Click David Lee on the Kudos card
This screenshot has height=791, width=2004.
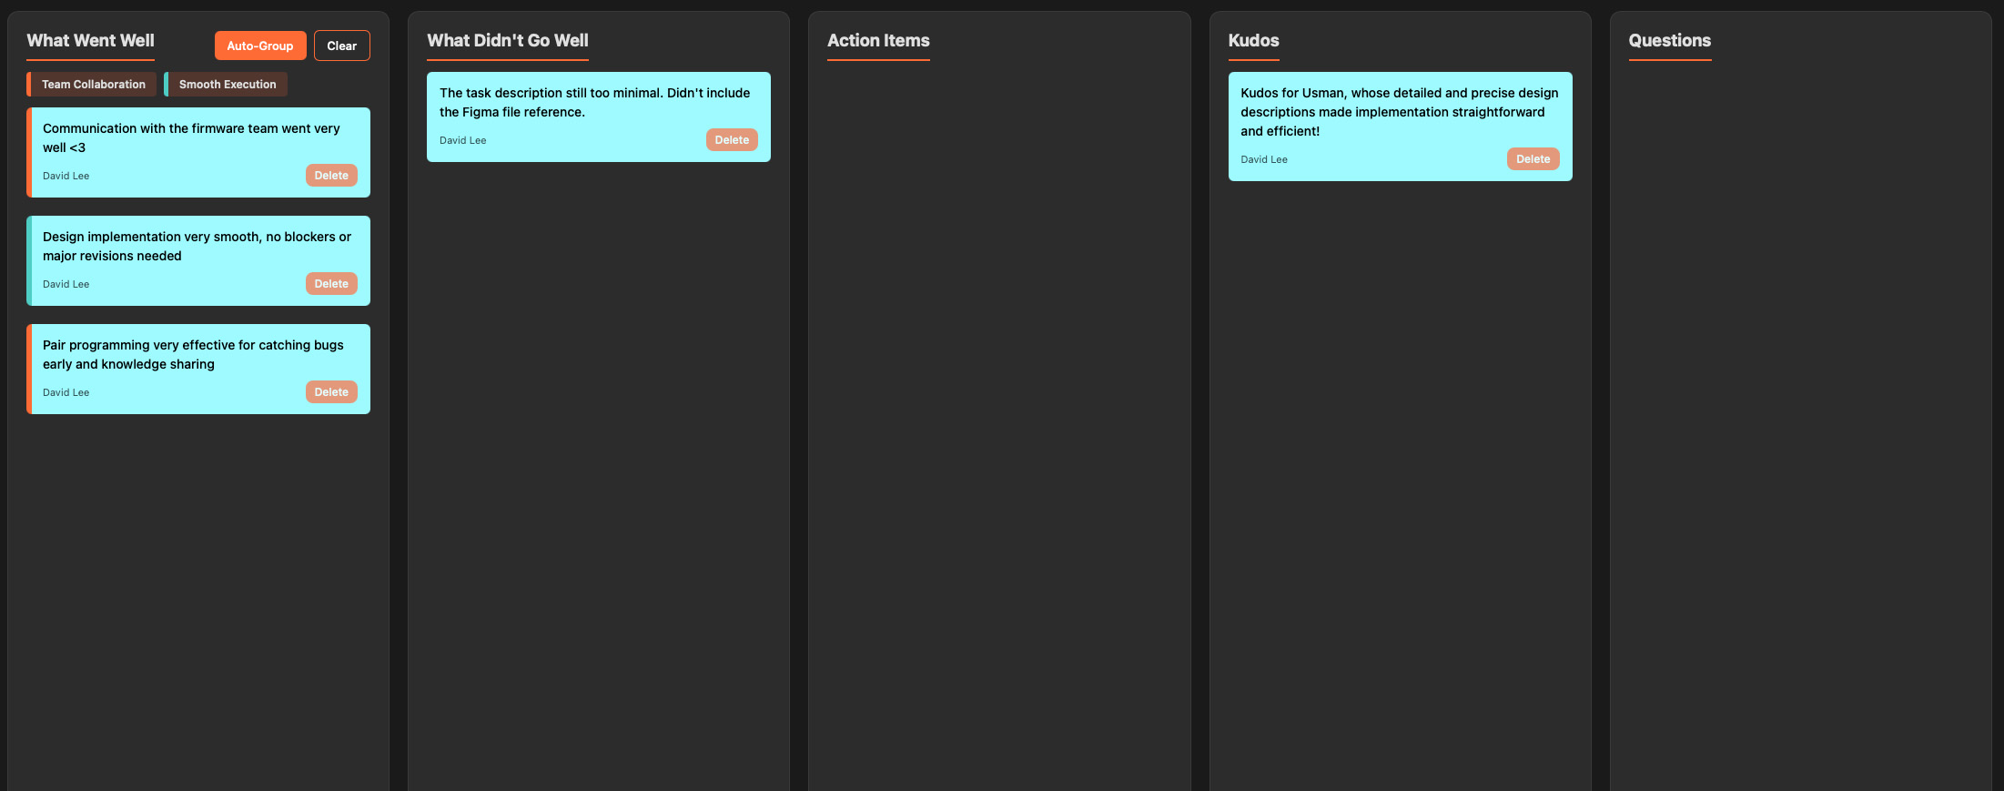(x=1264, y=160)
